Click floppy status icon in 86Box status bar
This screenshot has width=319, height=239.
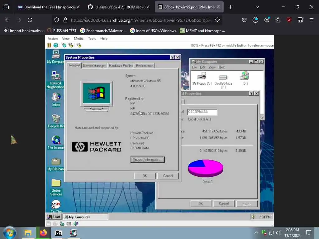pyautogui.click(x=48, y=223)
